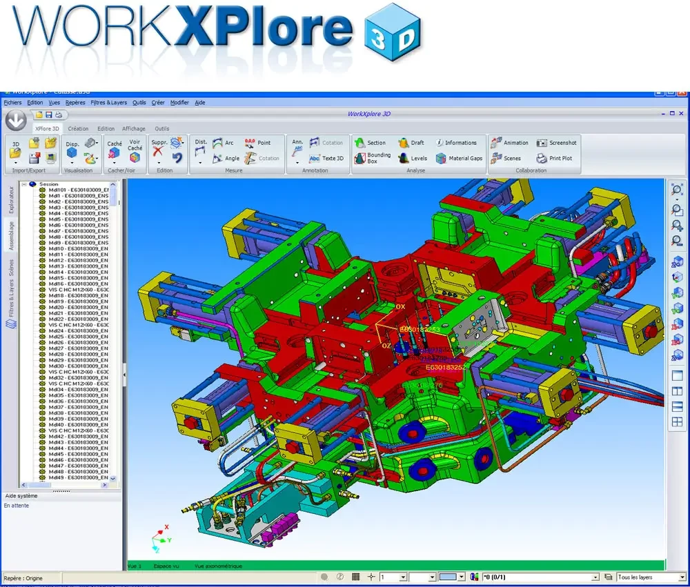The width and height of the screenshot is (690, 587).
Task: Open the Draft analysis tool
Action: (x=411, y=143)
